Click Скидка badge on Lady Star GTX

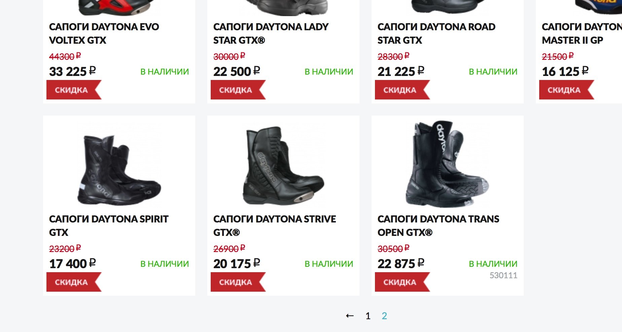[x=236, y=90]
